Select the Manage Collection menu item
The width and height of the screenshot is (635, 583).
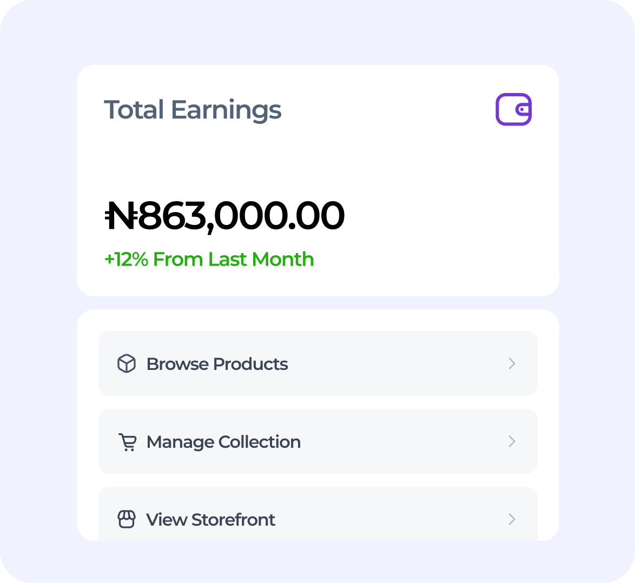tap(318, 441)
